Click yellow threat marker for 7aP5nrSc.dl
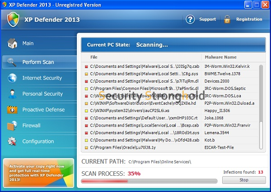The height and width of the screenshot is (192, 271). click(x=86, y=89)
